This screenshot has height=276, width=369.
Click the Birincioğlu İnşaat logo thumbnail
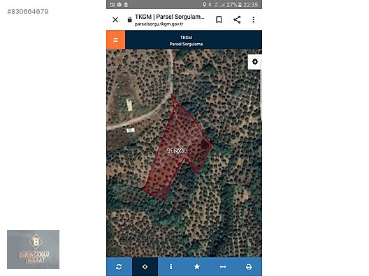coord(33,250)
